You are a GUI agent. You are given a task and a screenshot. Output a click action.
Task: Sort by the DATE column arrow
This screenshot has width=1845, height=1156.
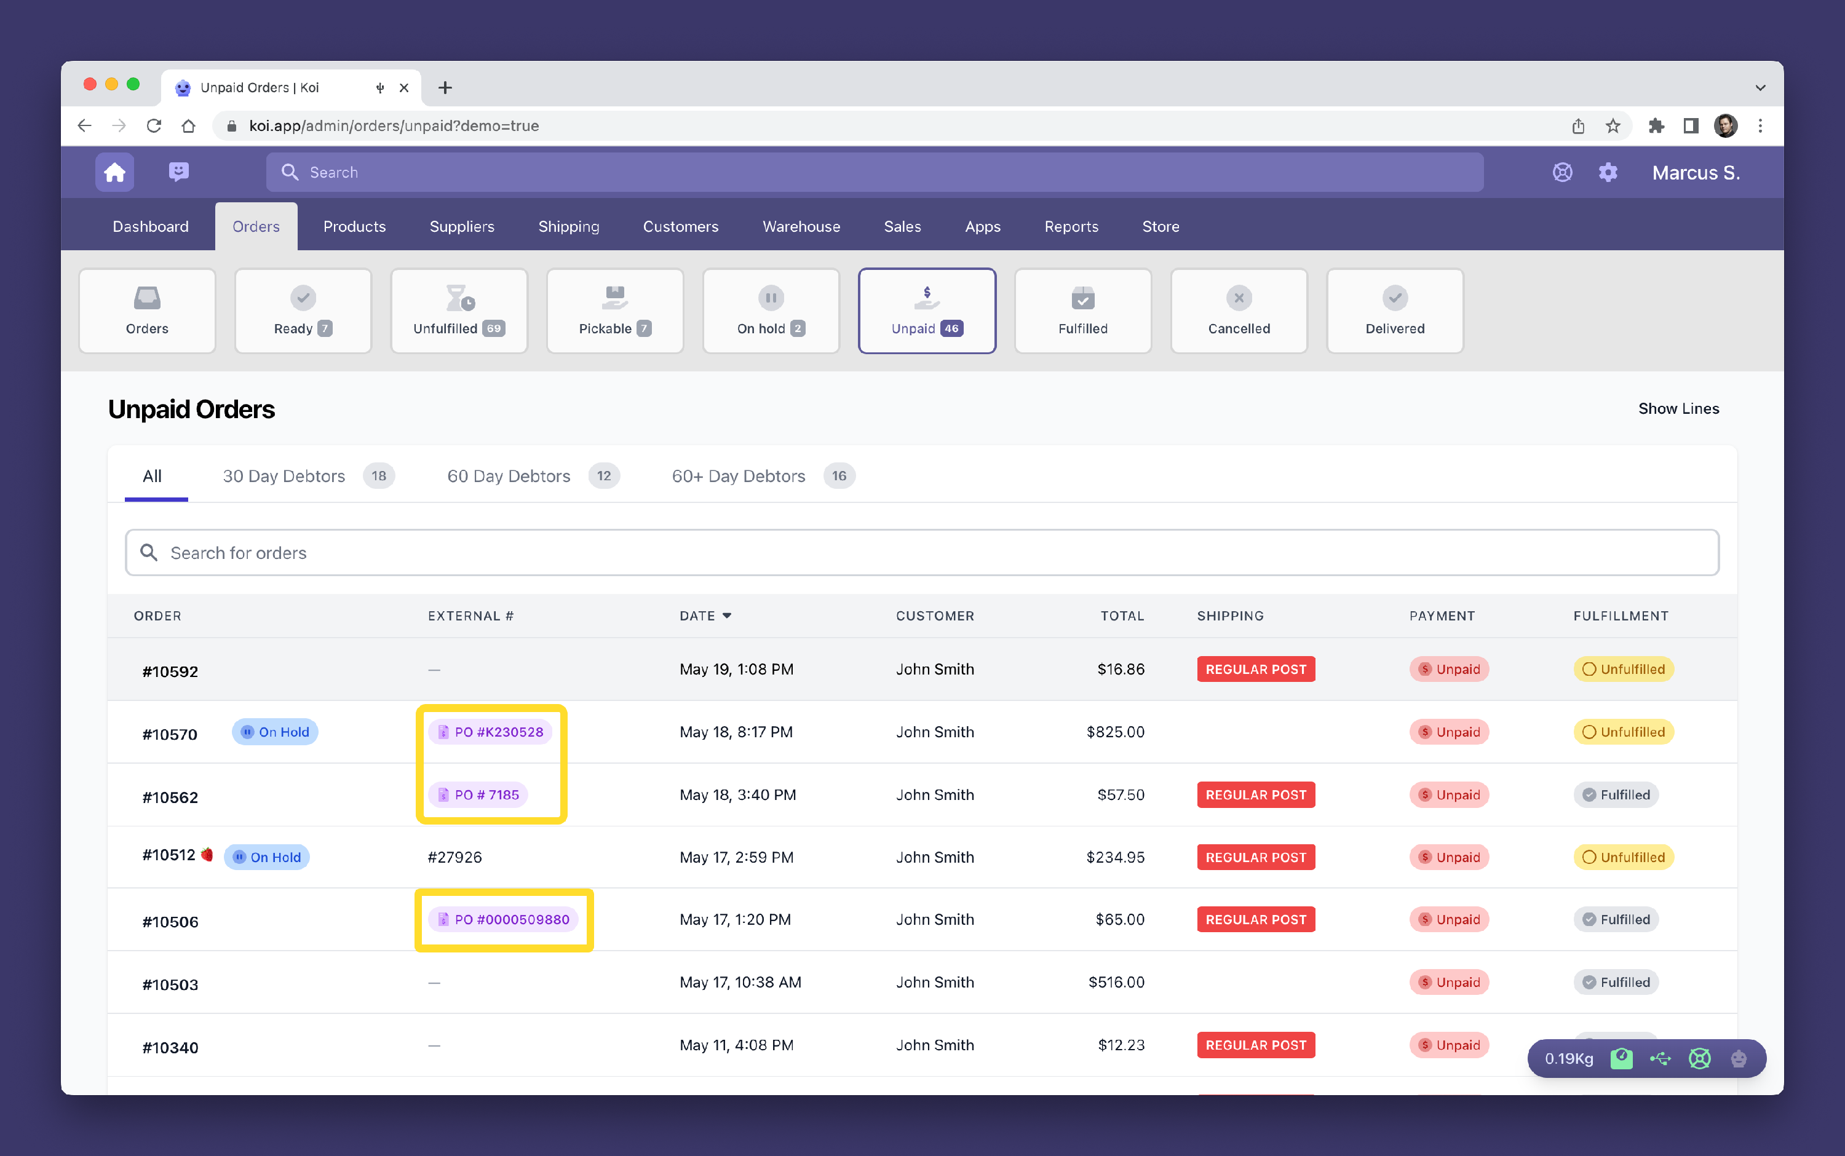(x=726, y=616)
